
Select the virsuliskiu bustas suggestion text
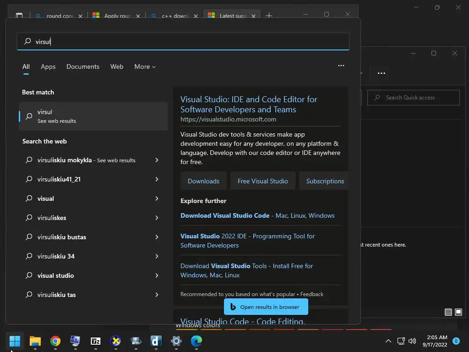pyautogui.click(x=62, y=237)
